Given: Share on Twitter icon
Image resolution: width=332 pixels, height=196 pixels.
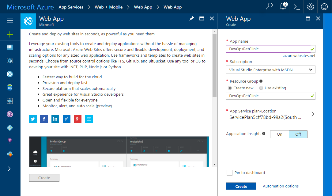Looking at the screenshot, I should point(33,119).
